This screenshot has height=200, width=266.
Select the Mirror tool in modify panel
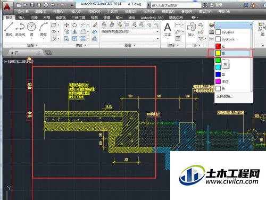(74, 32)
